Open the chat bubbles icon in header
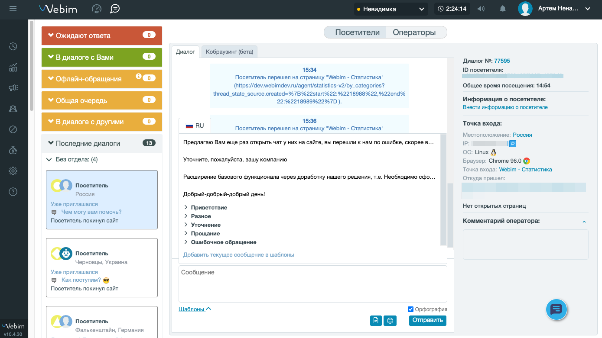The width and height of the screenshot is (602, 338). [115, 9]
